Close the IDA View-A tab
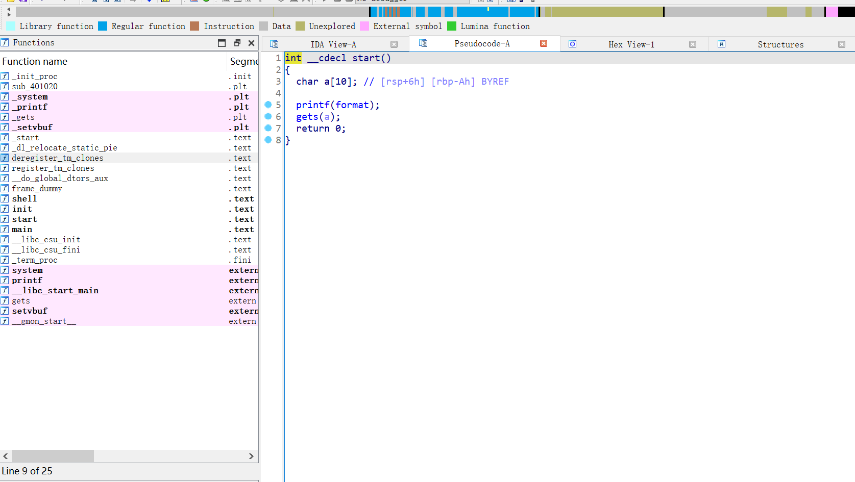855x482 pixels. [394, 44]
